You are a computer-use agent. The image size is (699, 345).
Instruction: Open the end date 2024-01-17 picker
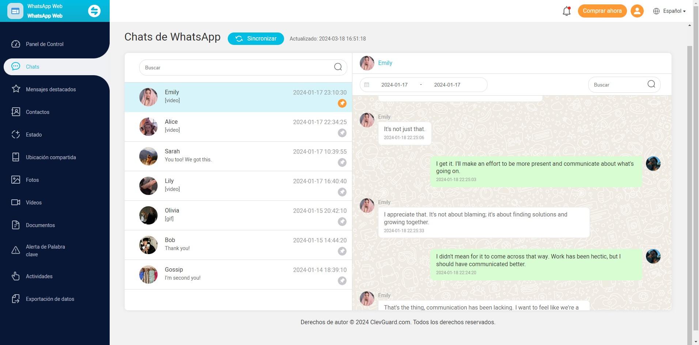(447, 85)
